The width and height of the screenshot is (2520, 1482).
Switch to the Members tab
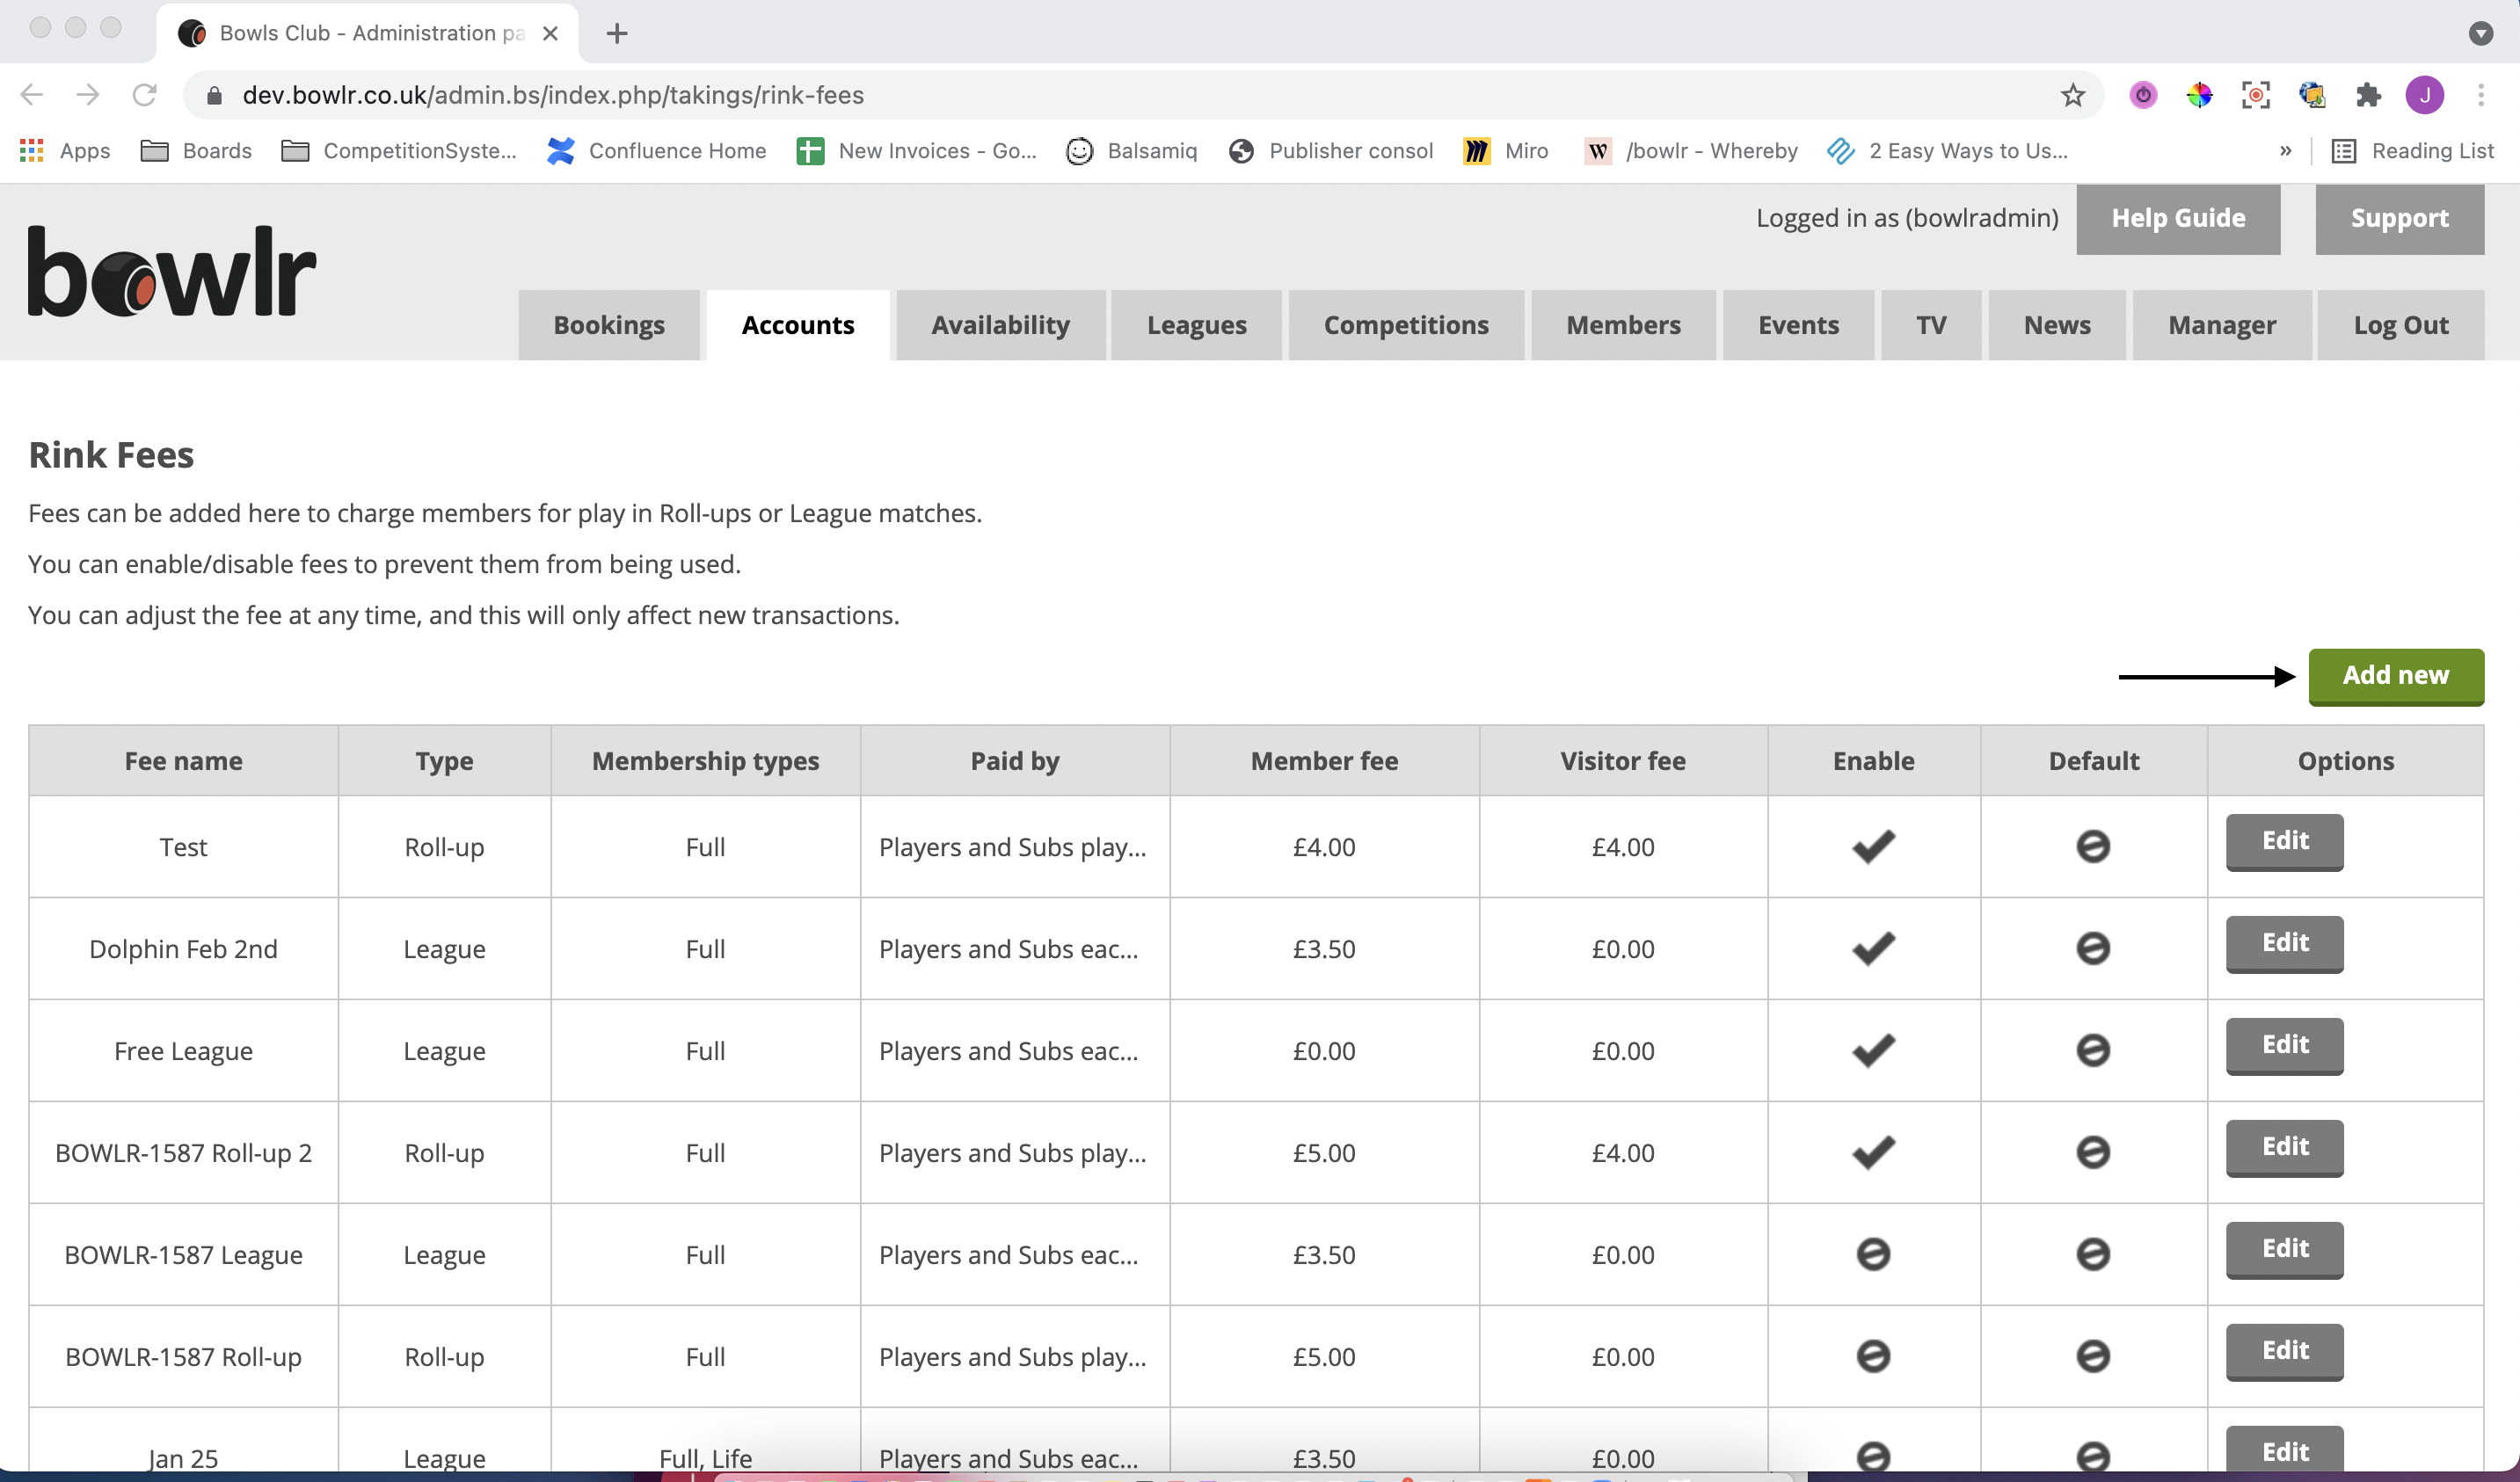point(1623,325)
